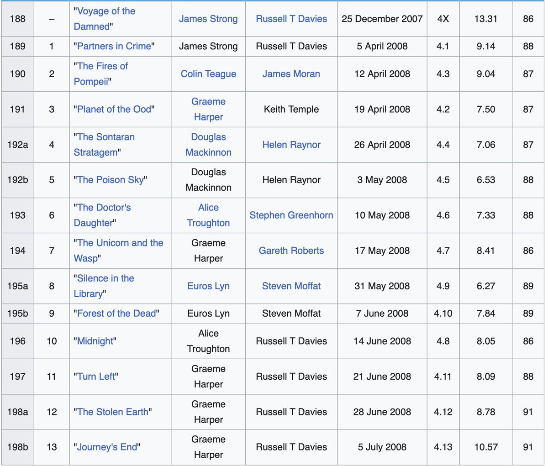Follow the James Moran writer link

pyautogui.click(x=291, y=74)
